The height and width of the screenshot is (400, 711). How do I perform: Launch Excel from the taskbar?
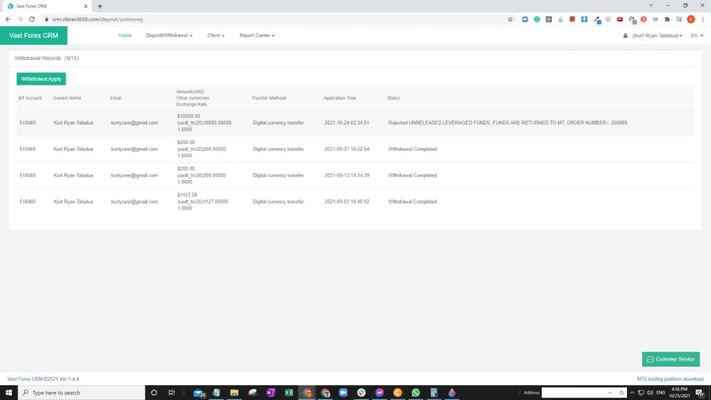(289, 393)
